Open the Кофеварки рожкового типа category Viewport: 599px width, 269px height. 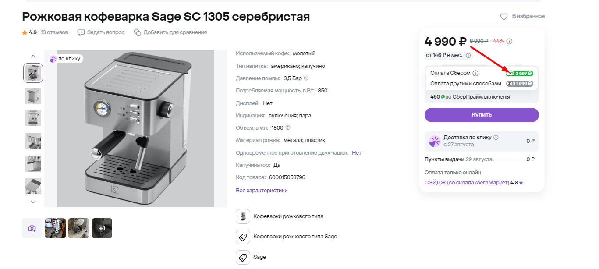point(288,216)
